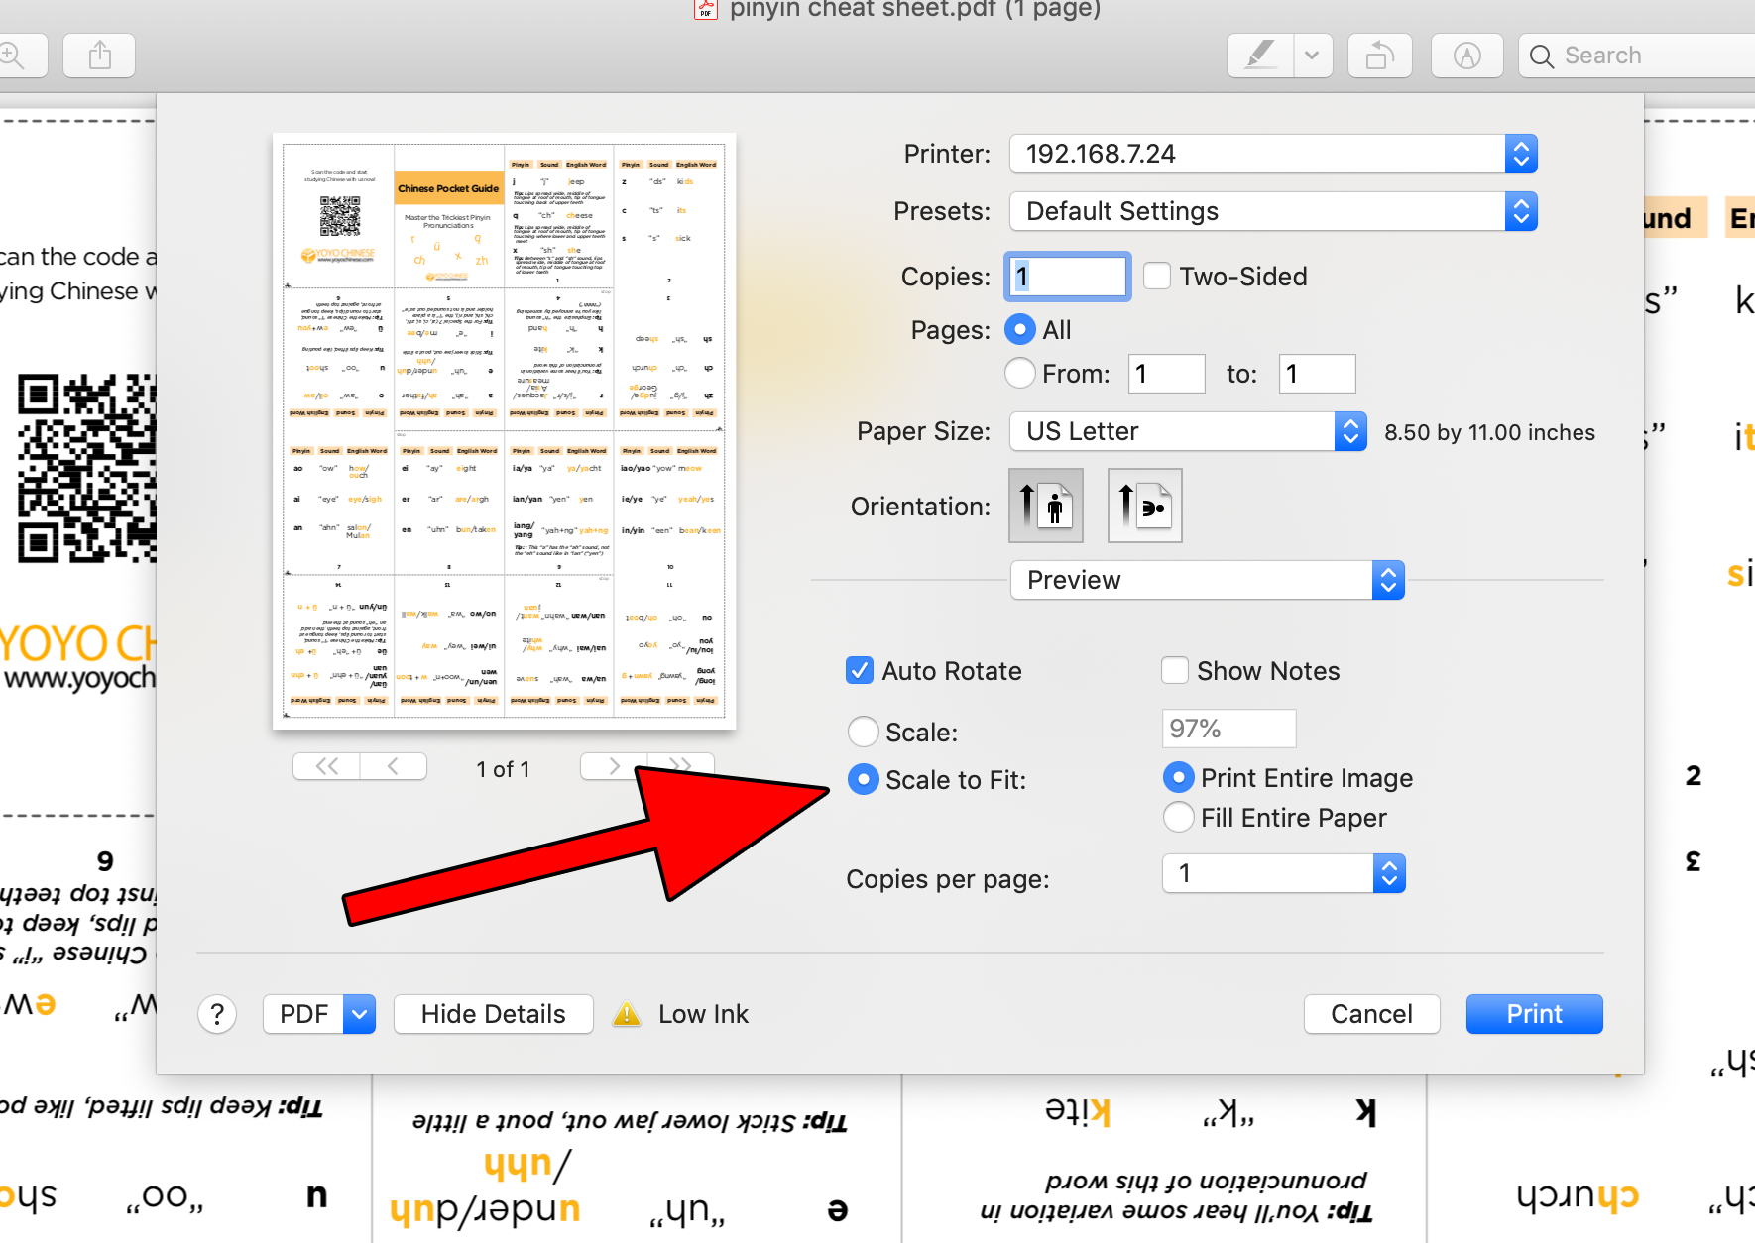Click inside the Copies input field
This screenshot has width=1755, height=1243.
(x=1068, y=276)
